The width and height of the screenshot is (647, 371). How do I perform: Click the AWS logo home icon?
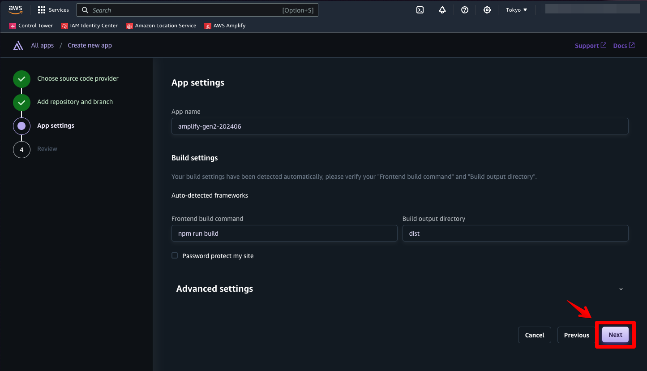click(15, 10)
